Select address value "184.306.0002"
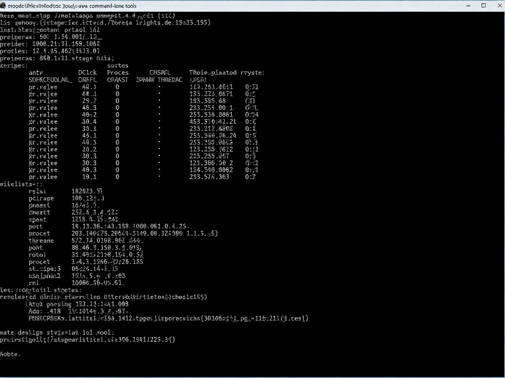Viewport: 505px width, 378px height. (211, 170)
